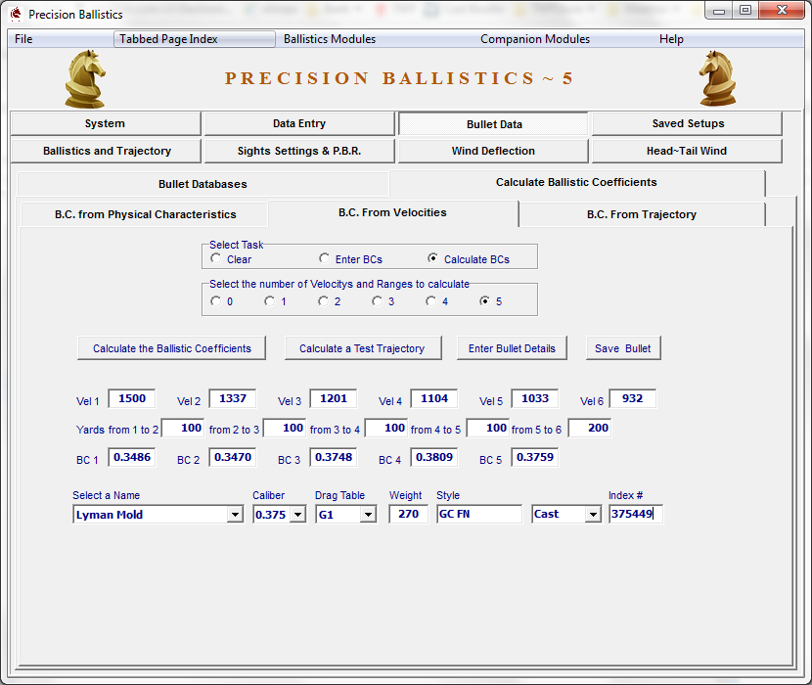Minimize the Precision Ballistics window
812x685 pixels.
click(719, 11)
